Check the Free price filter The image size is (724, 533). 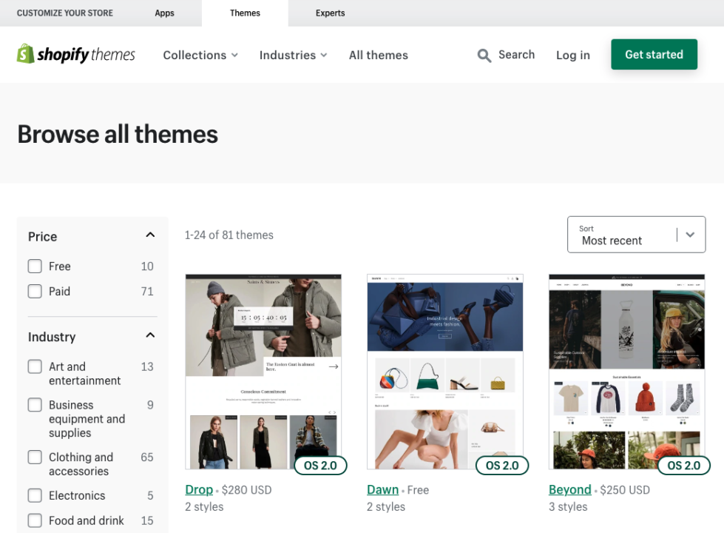[x=35, y=266]
